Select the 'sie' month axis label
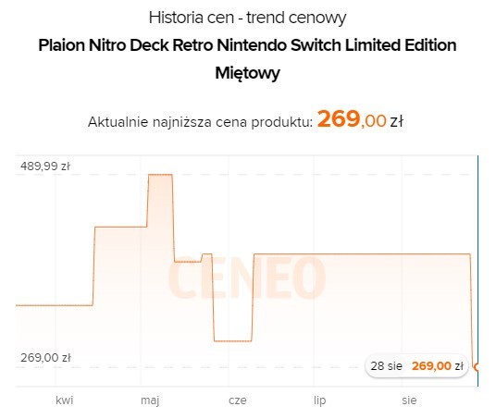 (x=409, y=401)
